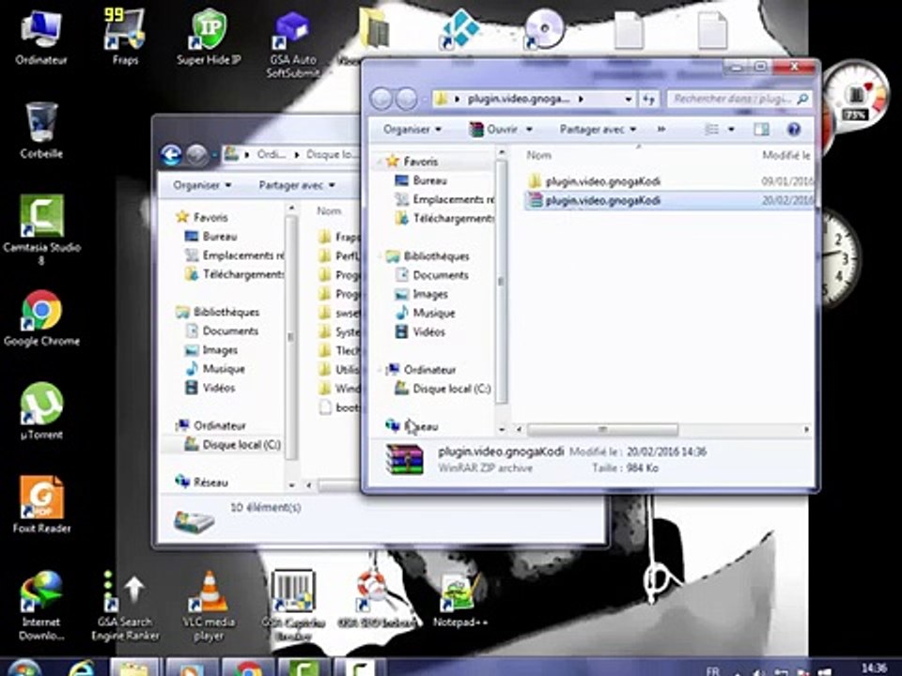902x676 pixels.
Task: Click back arrow in front plugin window
Action: point(381,99)
